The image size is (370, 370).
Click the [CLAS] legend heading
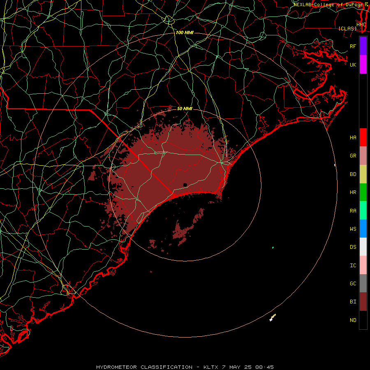347,28
